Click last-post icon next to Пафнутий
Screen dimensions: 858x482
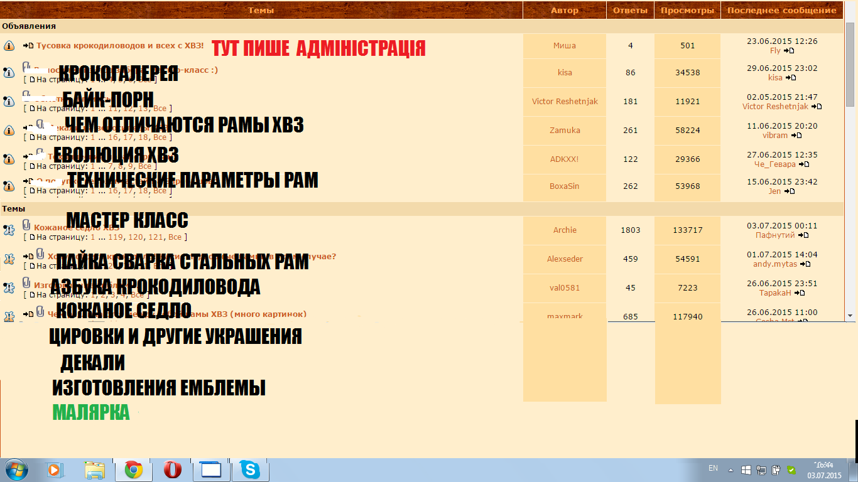803,235
